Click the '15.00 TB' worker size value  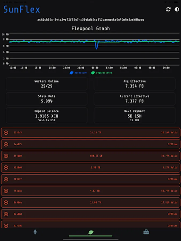(x=95, y=202)
